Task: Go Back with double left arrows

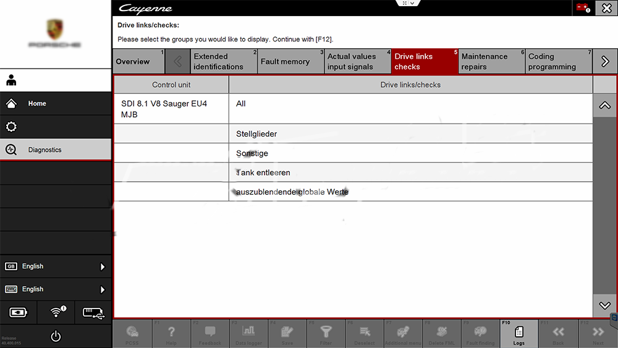Action: pos(557,334)
